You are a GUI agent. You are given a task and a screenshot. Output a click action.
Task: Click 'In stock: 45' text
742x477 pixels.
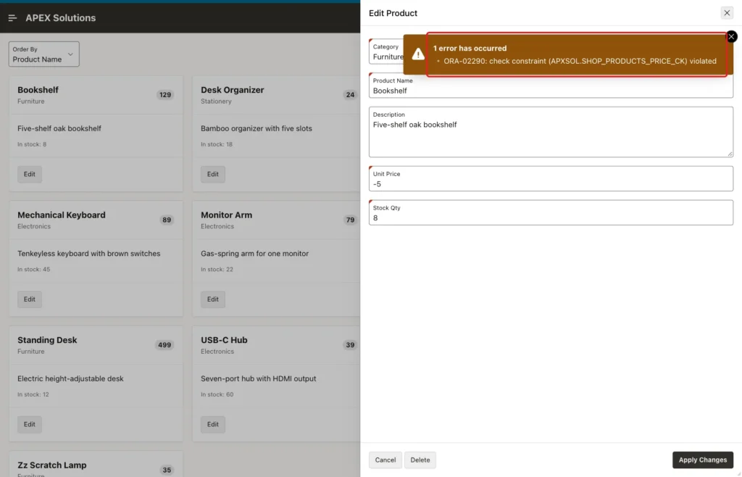pyautogui.click(x=33, y=269)
